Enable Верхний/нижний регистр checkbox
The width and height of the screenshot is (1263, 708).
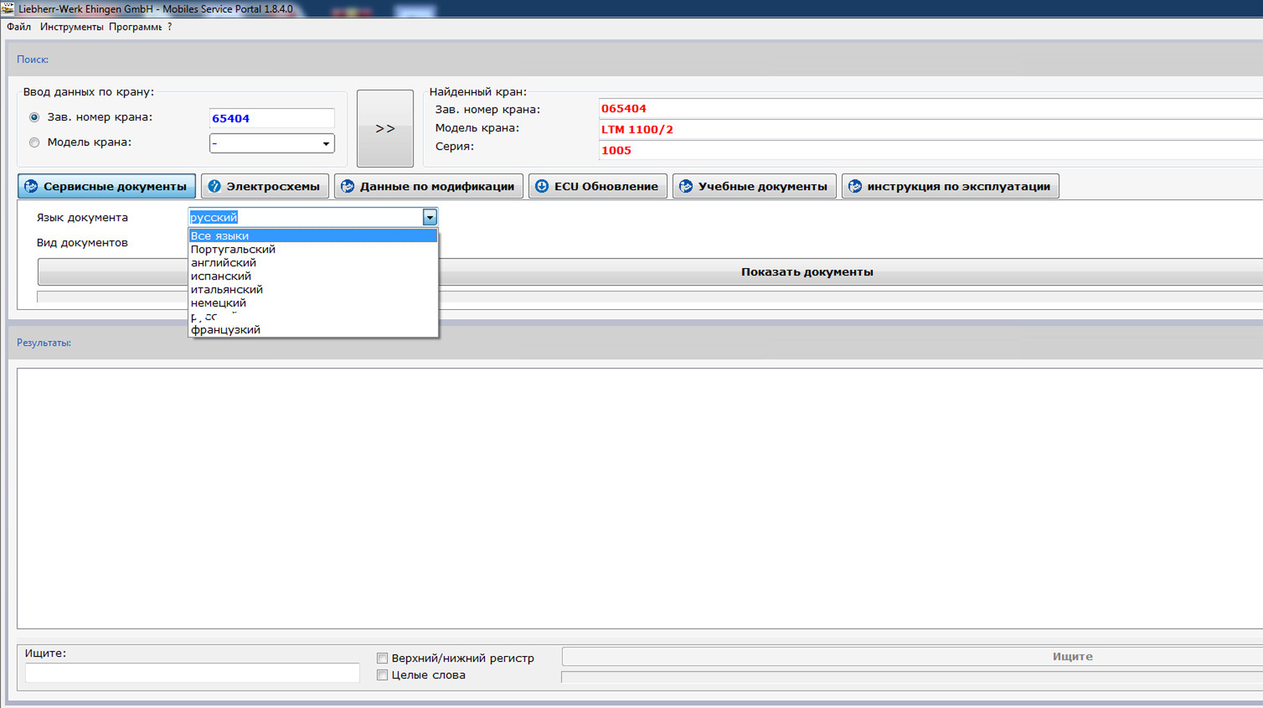(x=382, y=658)
